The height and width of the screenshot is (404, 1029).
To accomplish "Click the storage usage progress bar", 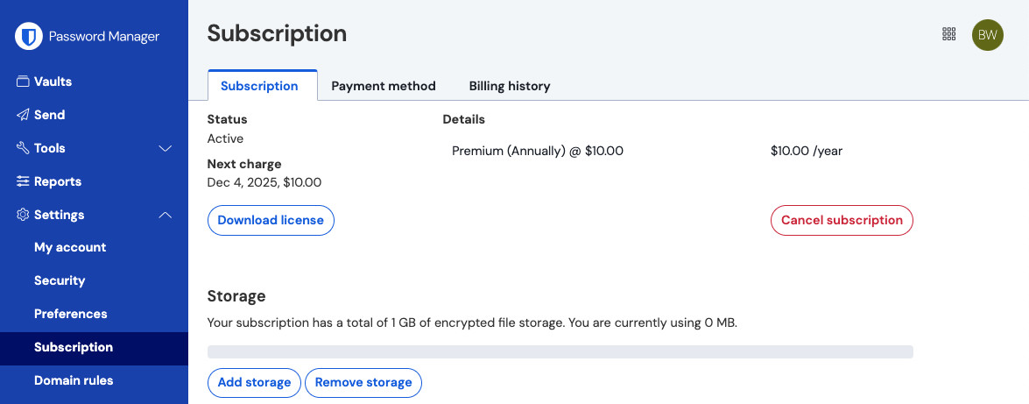I will 560,351.
